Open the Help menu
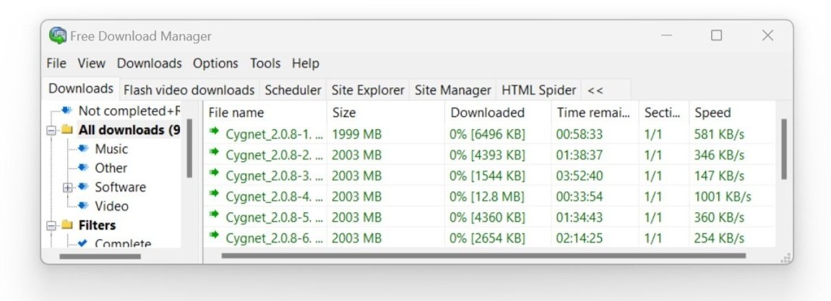This screenshot has width=831, height=301. point(305,64)
